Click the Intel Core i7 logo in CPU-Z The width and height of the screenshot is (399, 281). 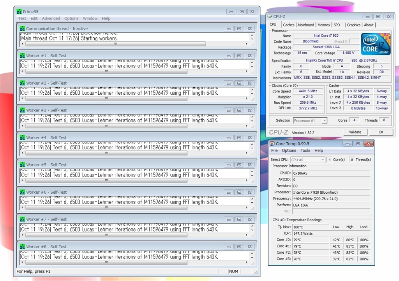point(376,44)
